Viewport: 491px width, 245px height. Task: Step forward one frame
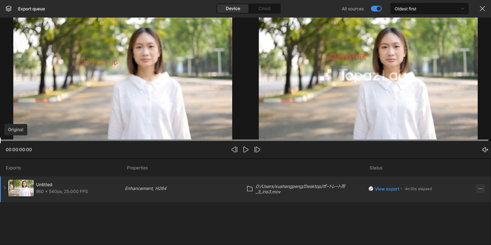(x=257, y=150)
